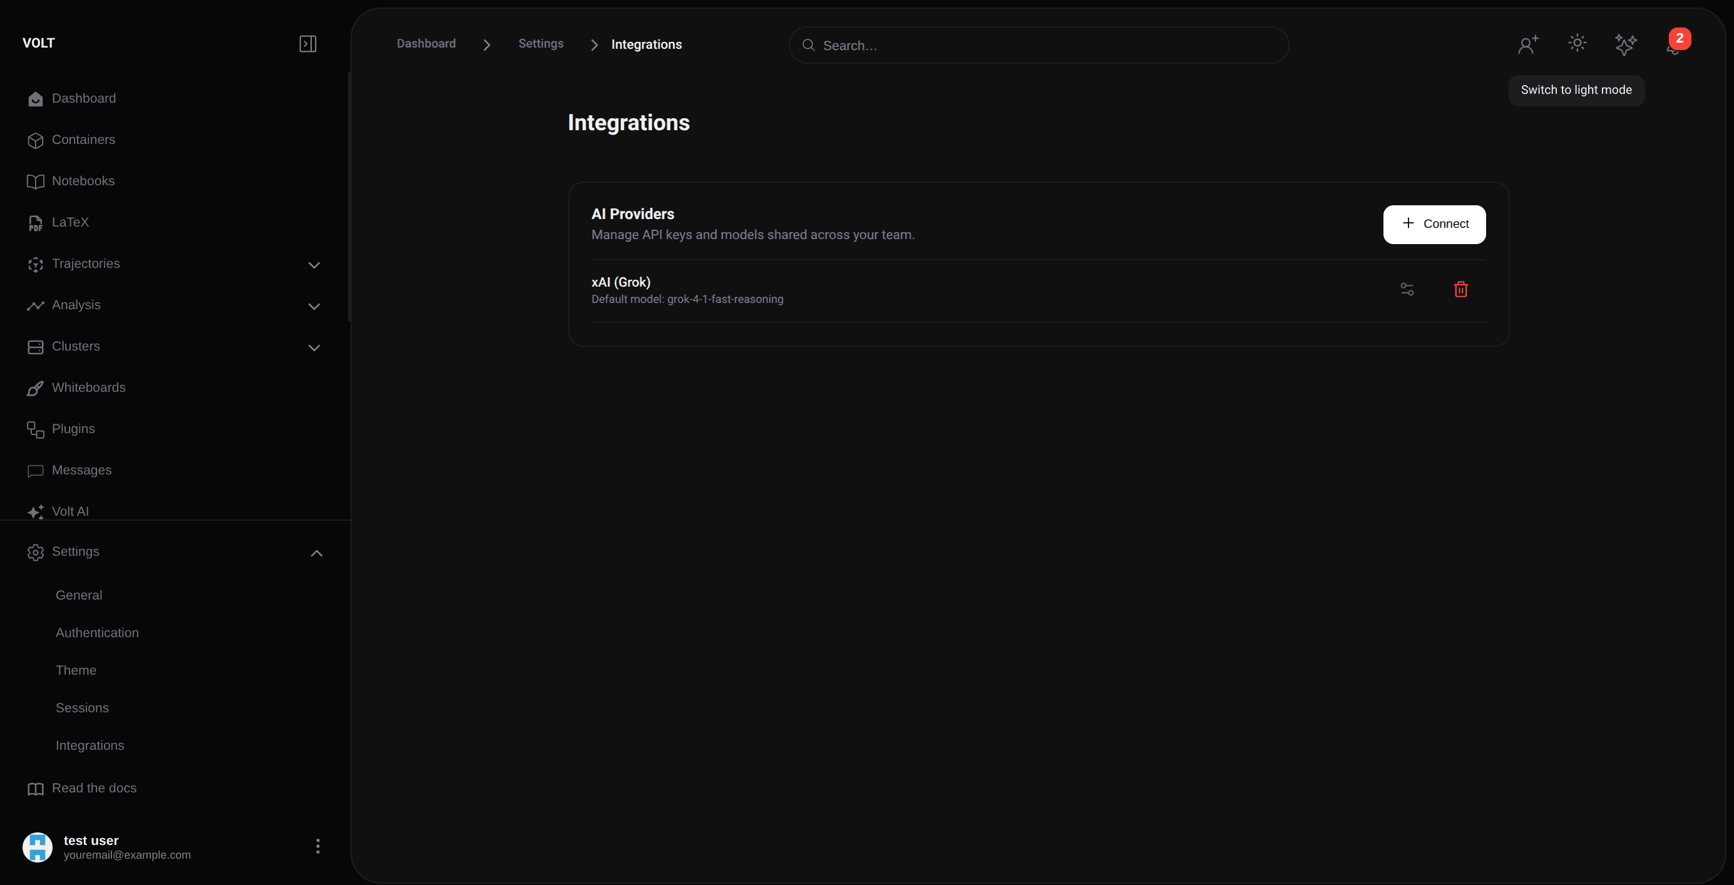This screenshot has width=1734, height=885.
Task: Open xAI (Grok) configuration sliders icon
Action: click(1407, 289)
